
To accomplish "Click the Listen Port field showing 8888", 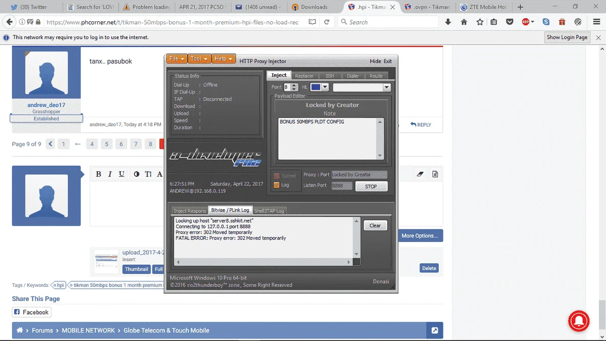I will (341, 186).
